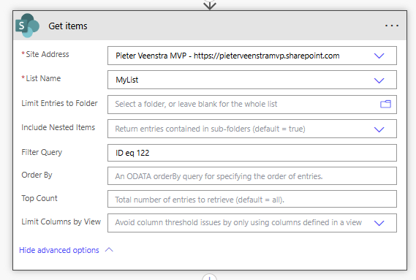Image resolution: width=416 pixels, height=280 pixels.
Task: Open the three-dots menu of Get items
Action: pos(392,26)
